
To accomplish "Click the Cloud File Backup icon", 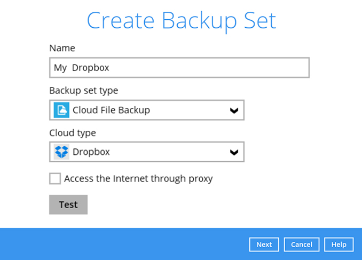I will (x=62, y=110).
